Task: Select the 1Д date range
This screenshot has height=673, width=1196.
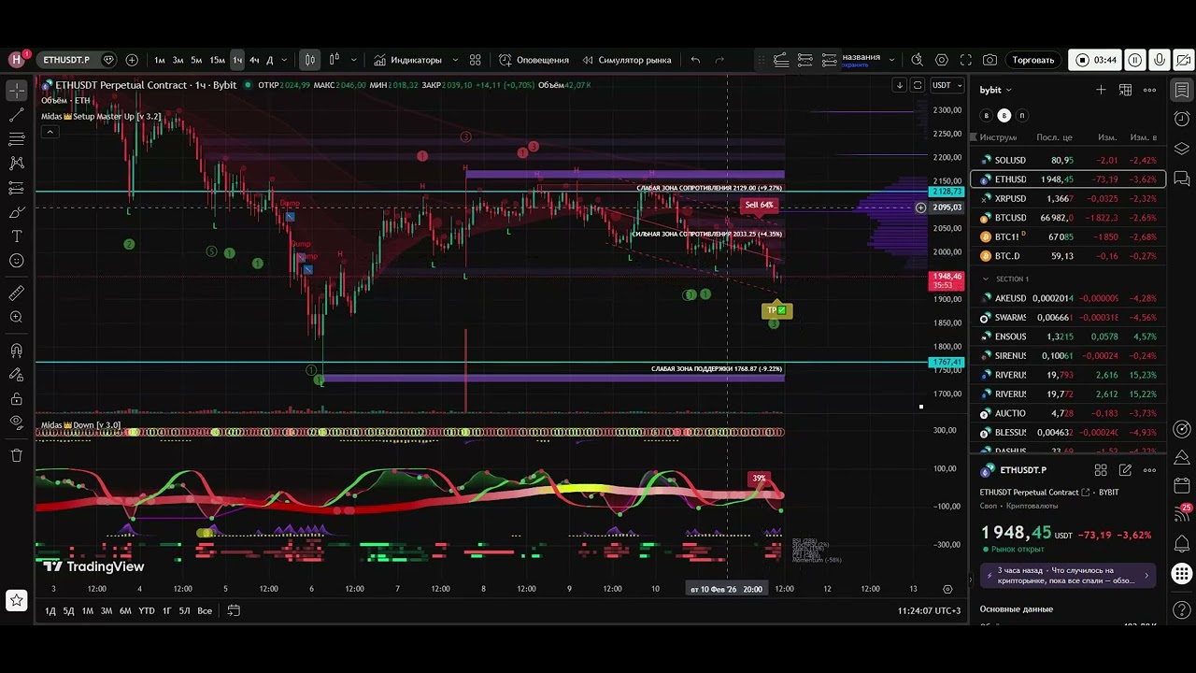Action: (50, 610)
